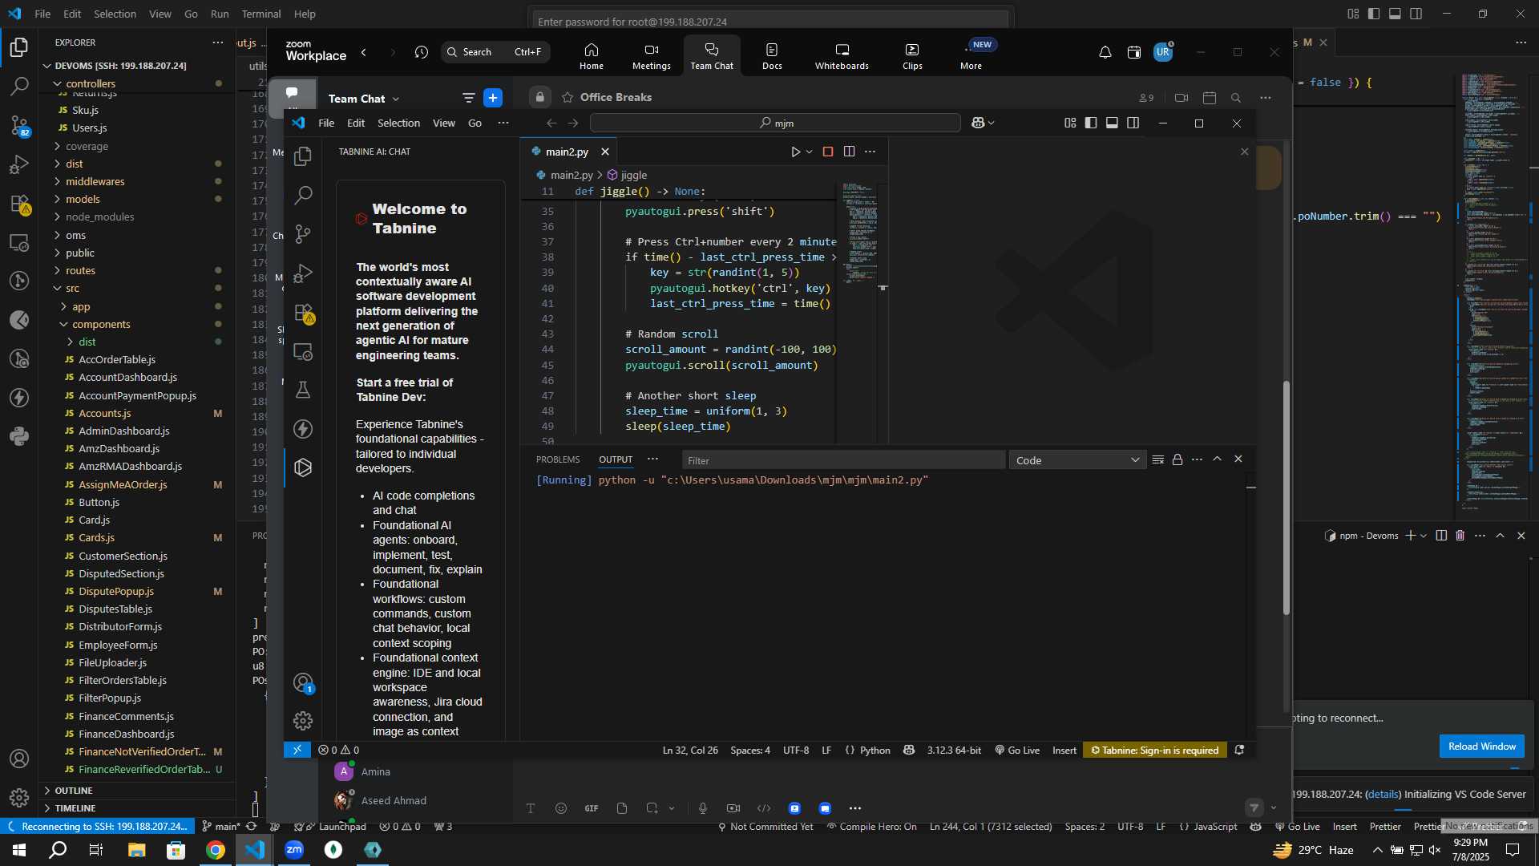Open Selection menu in front VS Code
Viewport: 1539px width, 866px height.
click(x=398, y=123)
